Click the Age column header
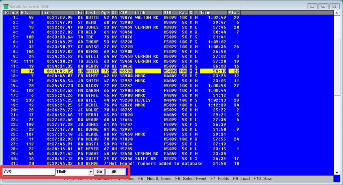The image size is (343, 185). (x=105, y=13)
